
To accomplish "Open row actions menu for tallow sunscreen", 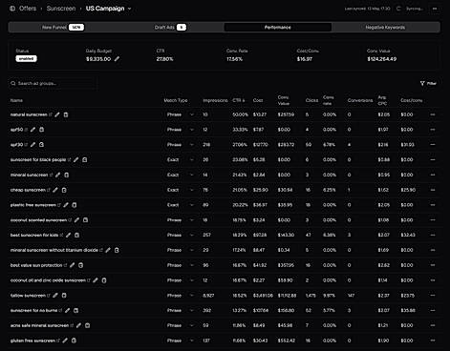I will click(433, 296).
